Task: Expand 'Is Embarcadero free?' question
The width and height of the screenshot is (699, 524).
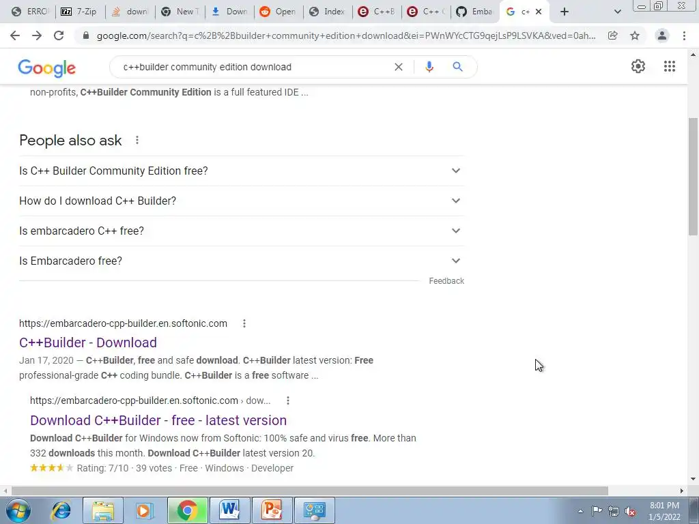Action: pos(242,261)
